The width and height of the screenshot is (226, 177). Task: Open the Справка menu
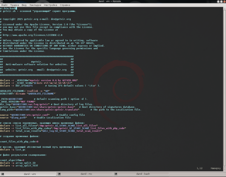click(64, 6)
